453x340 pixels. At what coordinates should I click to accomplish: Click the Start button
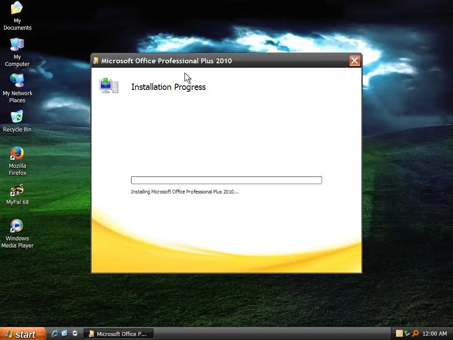click(23, 334)
